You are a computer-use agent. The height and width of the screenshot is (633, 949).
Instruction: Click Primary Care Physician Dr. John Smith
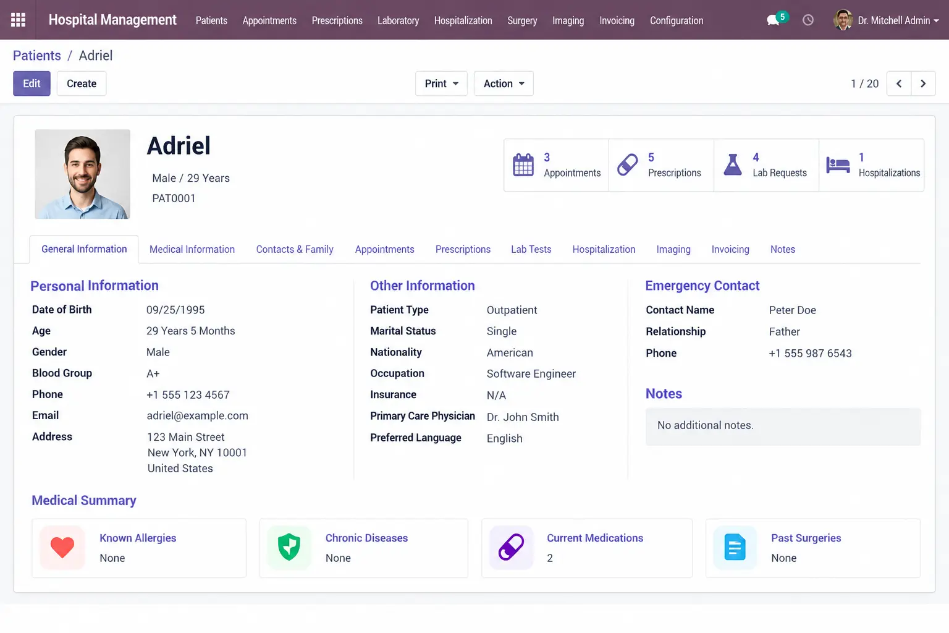click(x=523, y=417)
